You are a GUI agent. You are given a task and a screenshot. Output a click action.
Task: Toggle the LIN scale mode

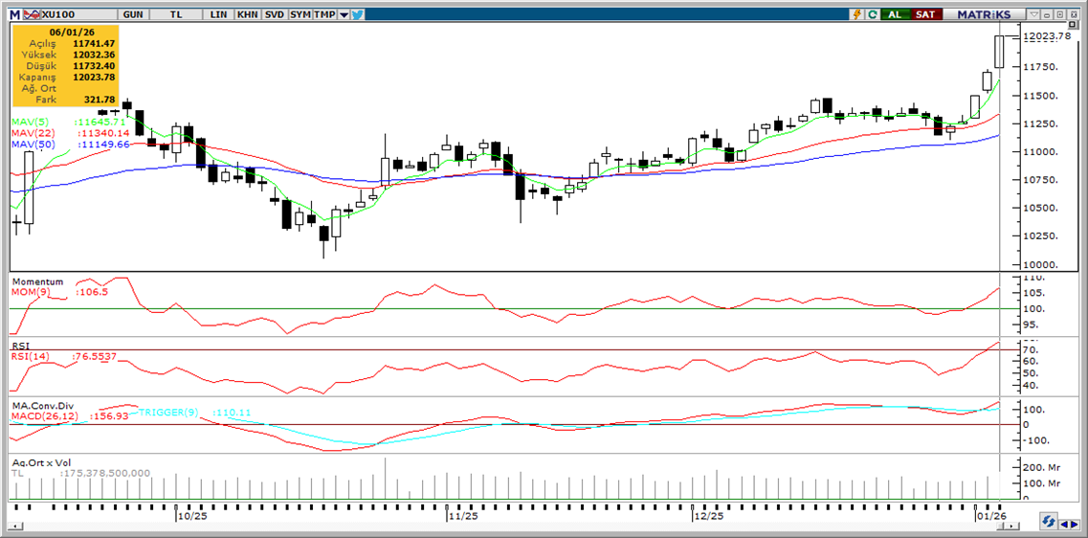pyautogui.click(x=219, y=14)
